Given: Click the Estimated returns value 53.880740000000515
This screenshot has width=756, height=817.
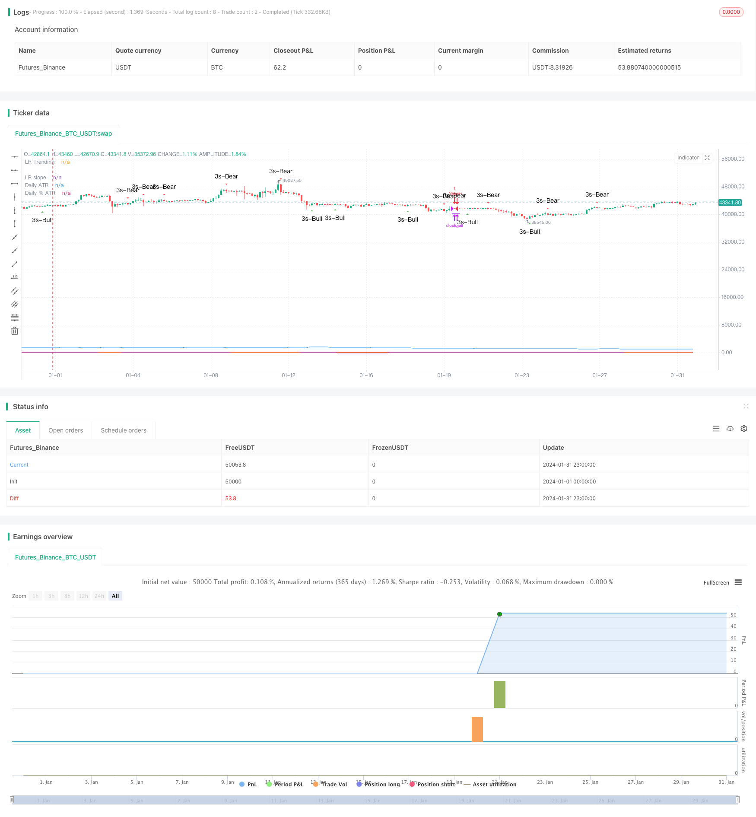Looking at the screenshot, I should point(649,67).
